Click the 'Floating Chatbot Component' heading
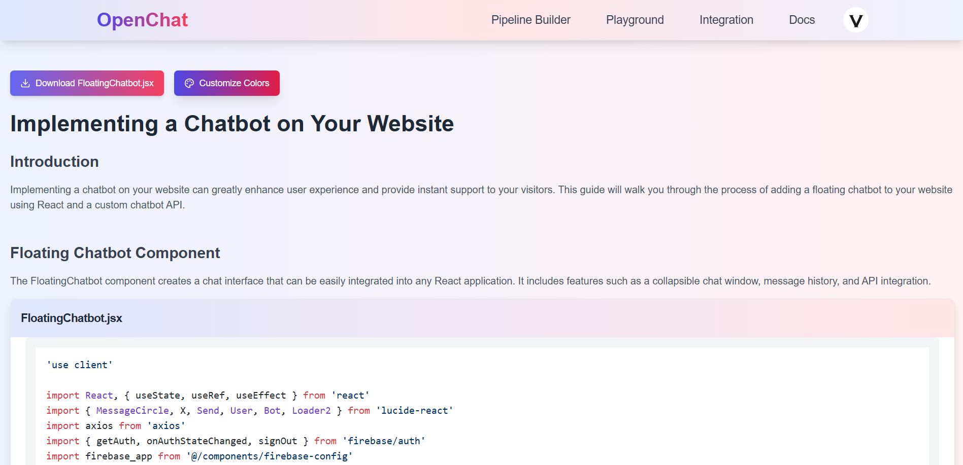Viewport: 963px width, 465px height. 115,253
